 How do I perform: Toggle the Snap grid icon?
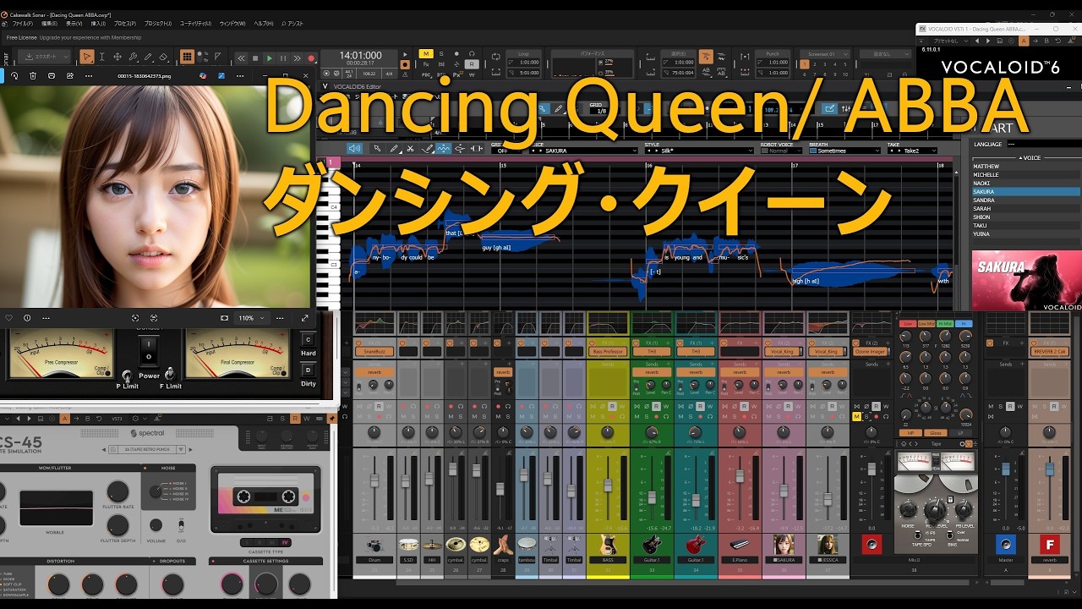(187, 57)
